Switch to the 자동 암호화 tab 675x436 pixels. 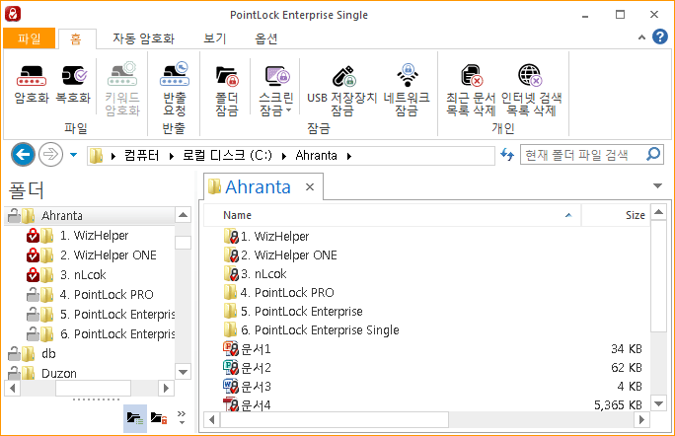pos(143,38)
